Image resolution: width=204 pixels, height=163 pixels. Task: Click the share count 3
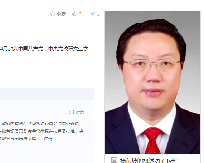[x=98, y=14]
